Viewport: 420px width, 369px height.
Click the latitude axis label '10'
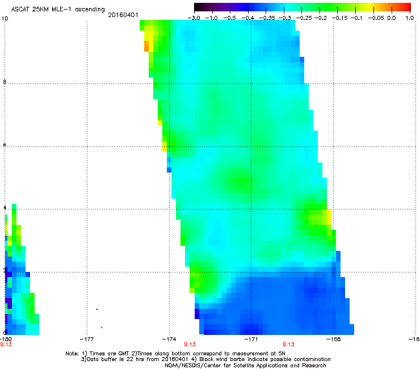click(x=5, y=19)
